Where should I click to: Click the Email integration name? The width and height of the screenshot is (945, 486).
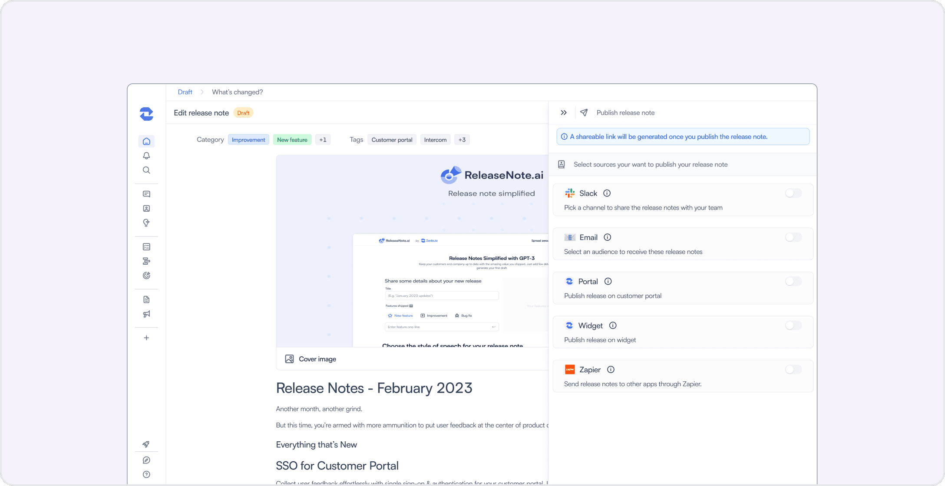click(588, 237)
